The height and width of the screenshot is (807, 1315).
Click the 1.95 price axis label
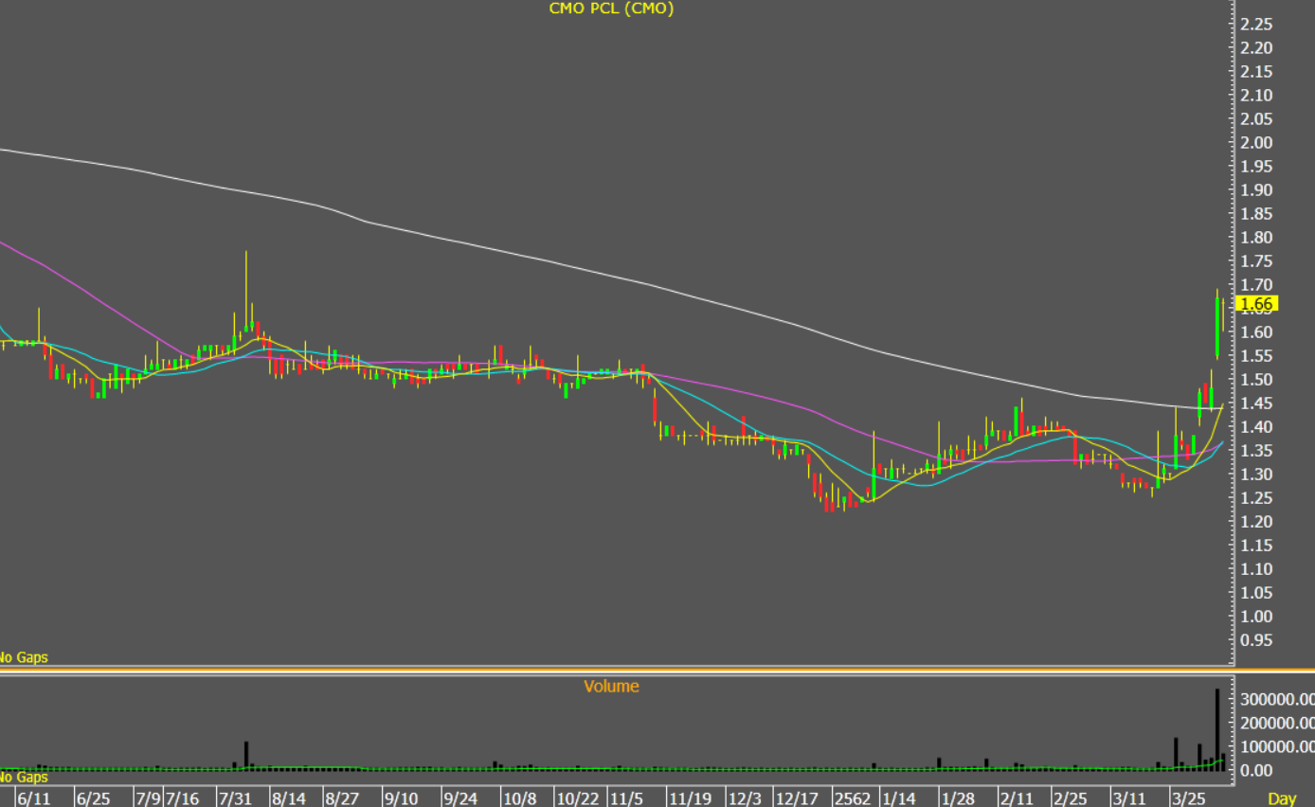1255,166
